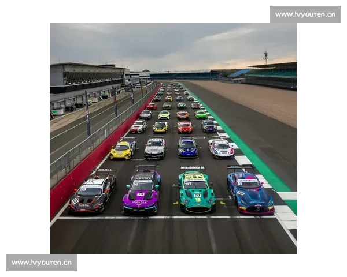This screenshot has height=277, width=347.
Task: Click the purple race car in front row
Action: coord(142,193)
